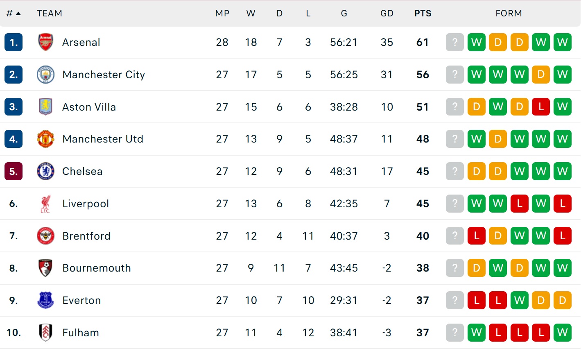Screen dimensions: 581x349
Task: Click the Chelsea club crest icon
Action: (45, 171)
